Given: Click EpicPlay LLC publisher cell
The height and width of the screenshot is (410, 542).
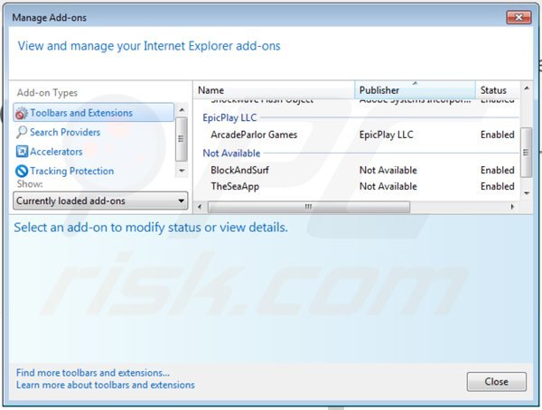Looking at the screenshot, I should tap(387, 135).
